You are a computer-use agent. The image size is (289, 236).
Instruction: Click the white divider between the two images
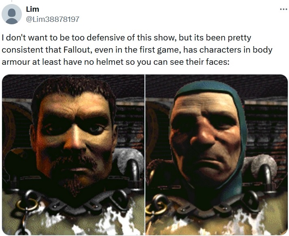pos(145,155)
